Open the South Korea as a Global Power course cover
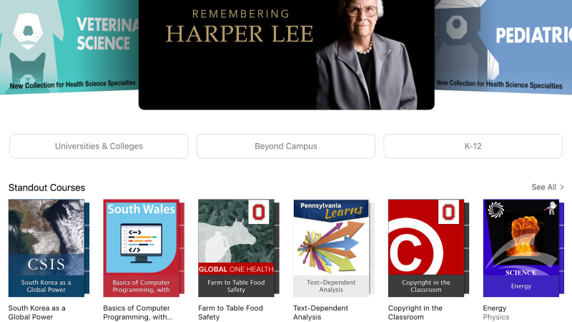This screenshot has height=322, width=572. (49, 248)
